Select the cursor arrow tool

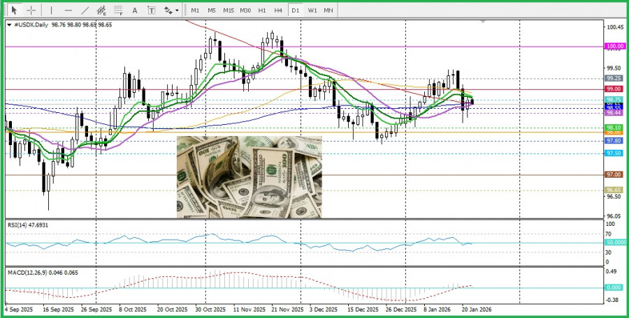pos(15,10)
